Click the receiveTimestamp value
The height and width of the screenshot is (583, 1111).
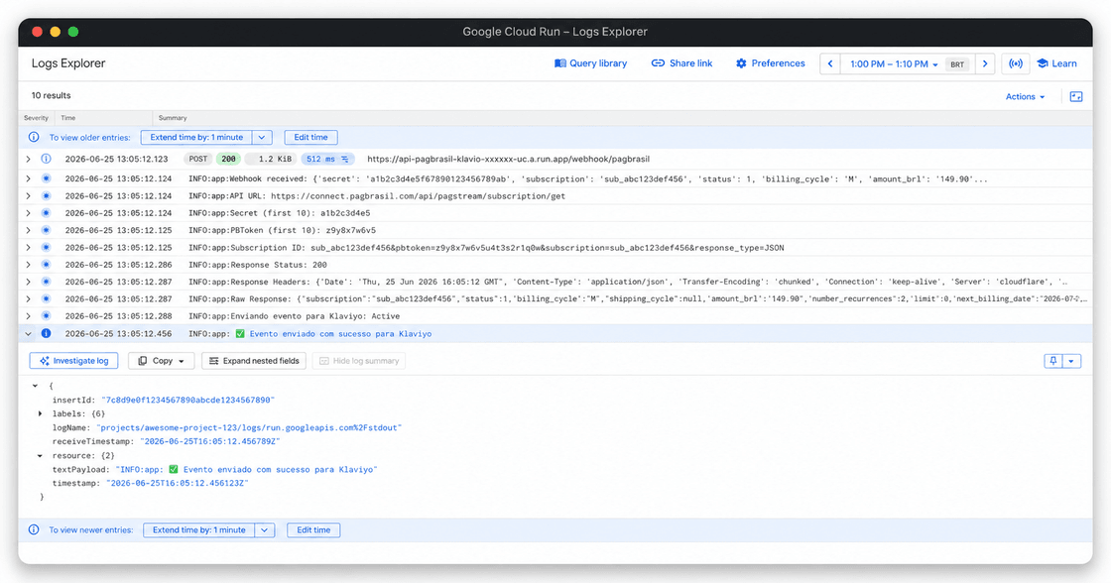click(209, 441)
